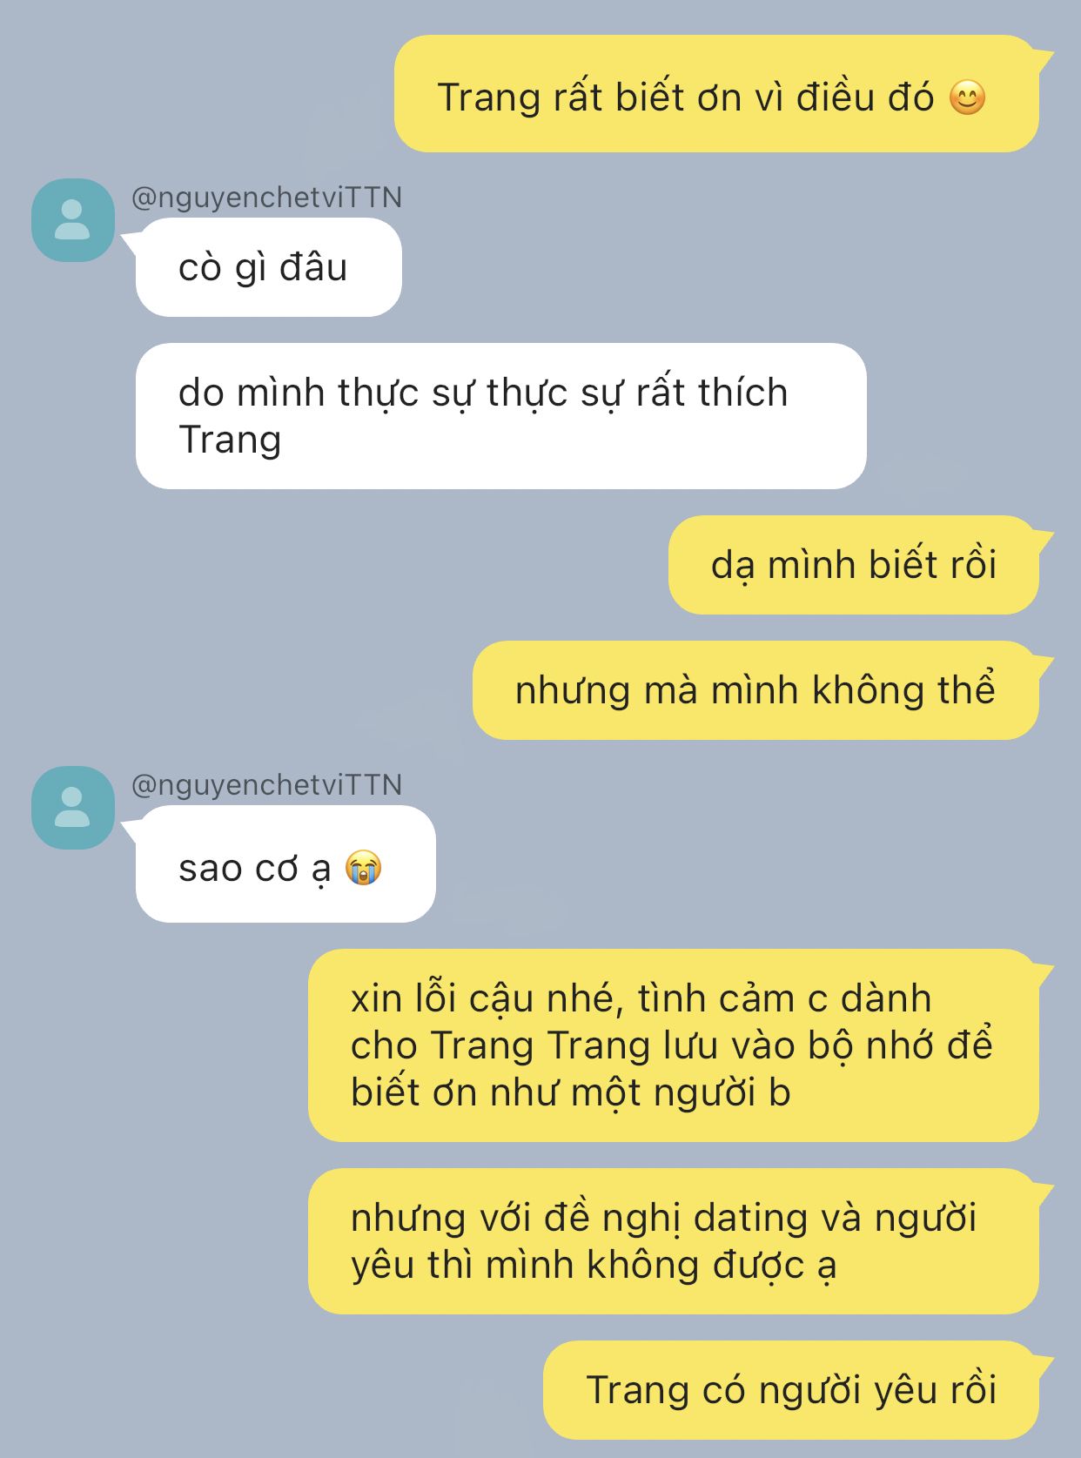This screenshot has width=1081, height=1458.
Task: Open the second @nguyenchetviTTN username label
Action: pyautogui.click(x=266, y=785)
